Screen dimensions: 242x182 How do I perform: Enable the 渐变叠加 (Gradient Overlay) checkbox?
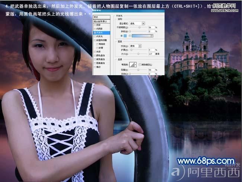click(95, 59)
